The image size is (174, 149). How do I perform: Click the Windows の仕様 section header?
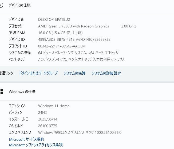point(22,92)
